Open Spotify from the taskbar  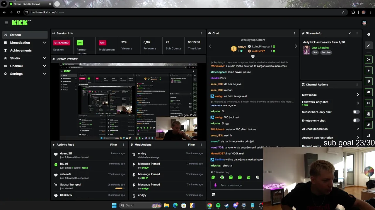[x=218, y=205]
